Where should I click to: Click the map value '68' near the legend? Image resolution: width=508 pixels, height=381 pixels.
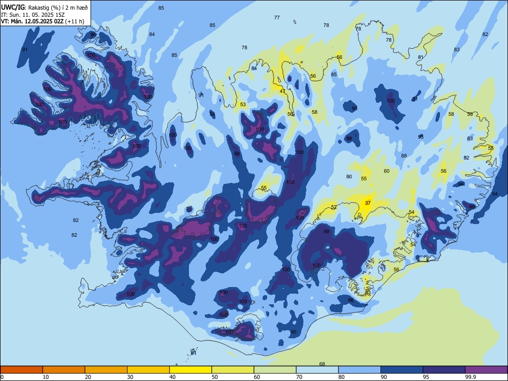coord(322,364)
